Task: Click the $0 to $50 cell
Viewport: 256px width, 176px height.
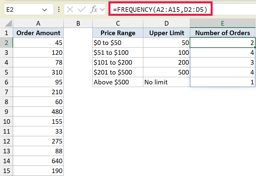Action: click(118, 43)
